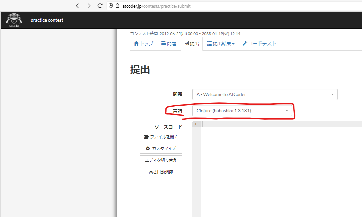This screenshot has height=217, width=362.
Task: Expand the 提出結果 dropdown menu
Action: pyautogui.click(x=221, y=43)
